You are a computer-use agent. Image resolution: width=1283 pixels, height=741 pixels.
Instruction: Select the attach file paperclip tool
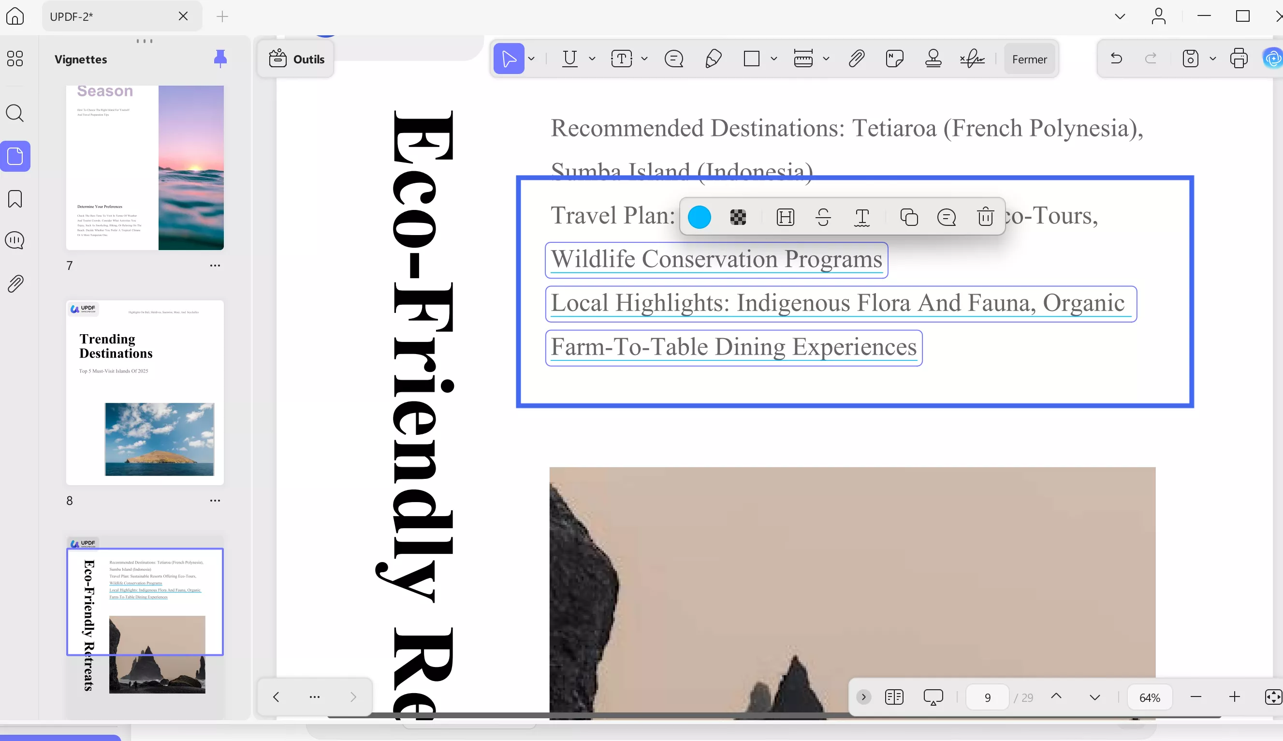click(x=856, y=59)
